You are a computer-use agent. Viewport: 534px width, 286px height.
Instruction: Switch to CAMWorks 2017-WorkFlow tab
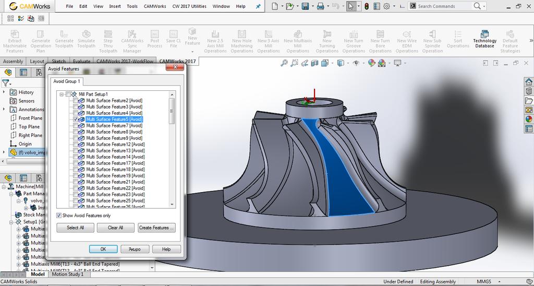tap(125, 62)
